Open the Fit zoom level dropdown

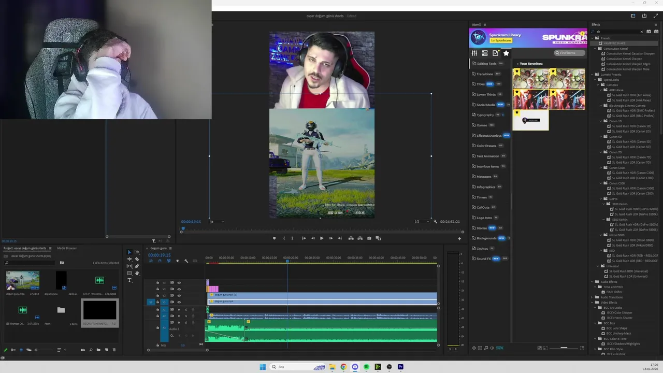pyautogui.click(x=217, y=221)
